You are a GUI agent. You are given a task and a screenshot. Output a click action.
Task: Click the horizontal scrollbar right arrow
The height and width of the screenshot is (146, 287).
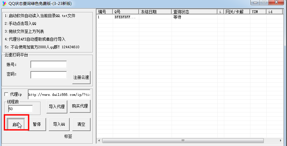280,140
